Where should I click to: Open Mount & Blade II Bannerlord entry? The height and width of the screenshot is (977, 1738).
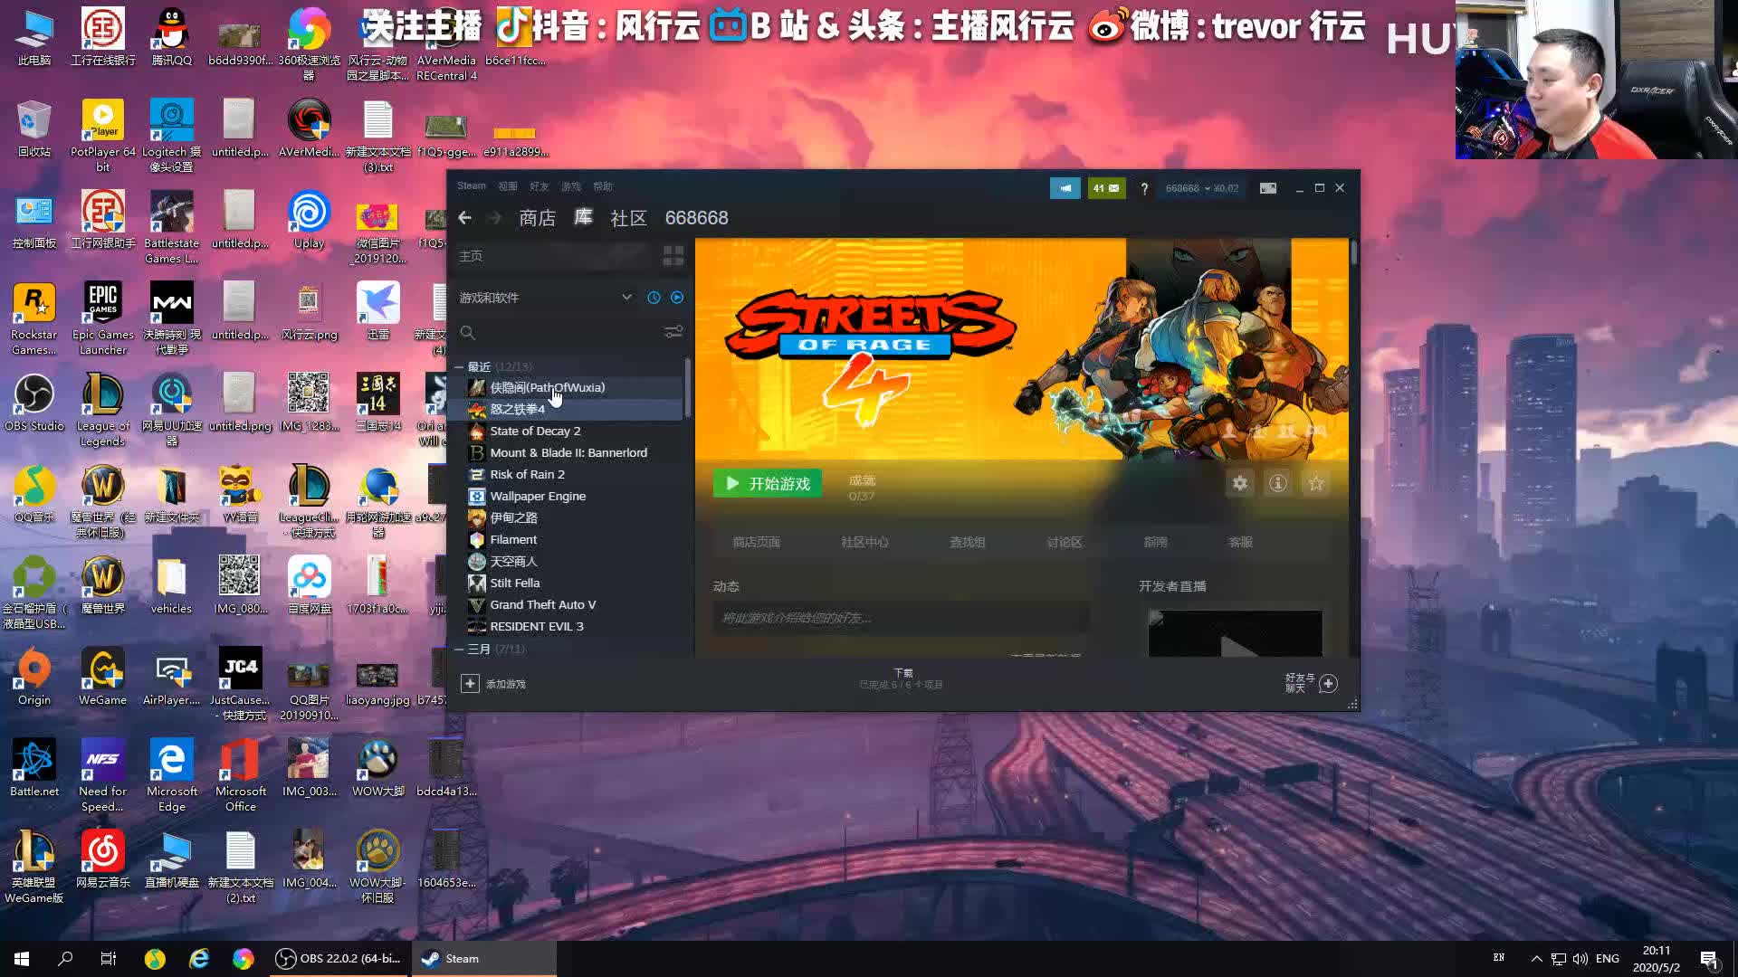coord(568,452)
